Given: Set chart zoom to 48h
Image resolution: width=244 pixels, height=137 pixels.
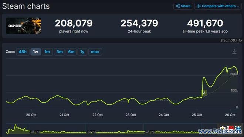Looking at the screenshot, I should click(x=23, y=52).
